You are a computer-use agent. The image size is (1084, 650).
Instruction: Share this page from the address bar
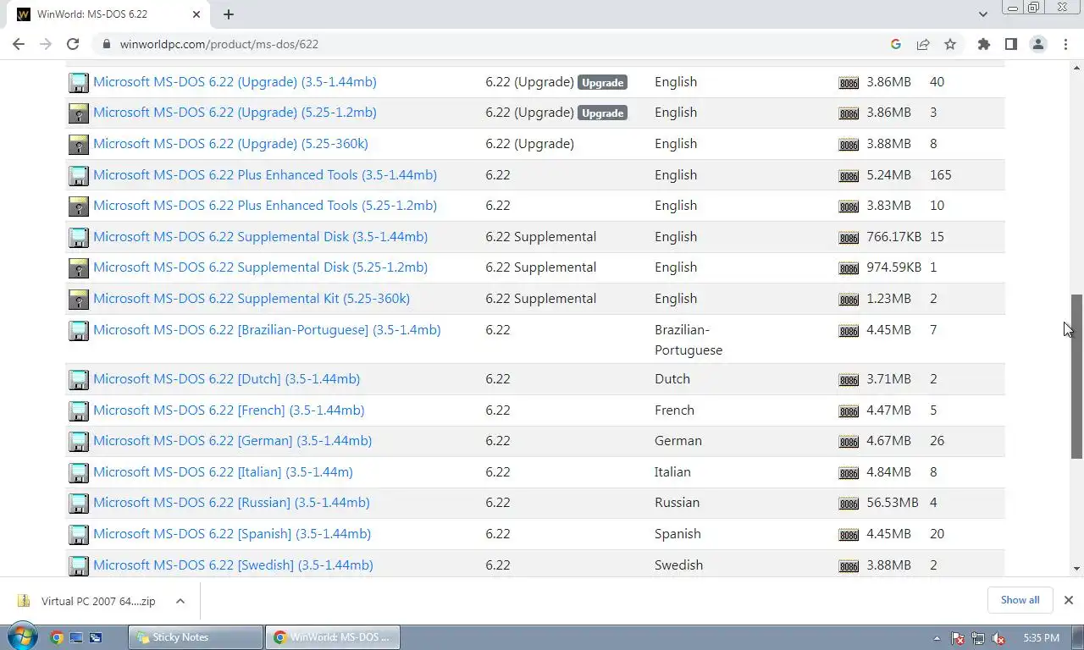pos(923,44)
